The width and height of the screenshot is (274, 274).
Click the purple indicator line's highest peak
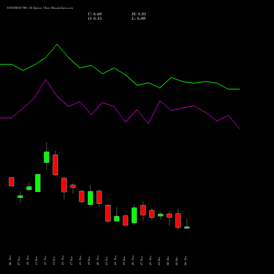(45, 79)
